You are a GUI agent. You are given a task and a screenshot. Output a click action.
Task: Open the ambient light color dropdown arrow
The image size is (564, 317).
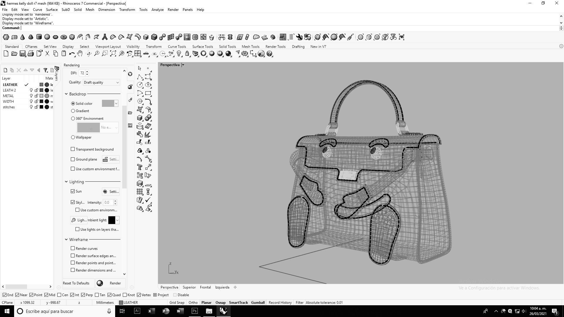pos(117,220)
